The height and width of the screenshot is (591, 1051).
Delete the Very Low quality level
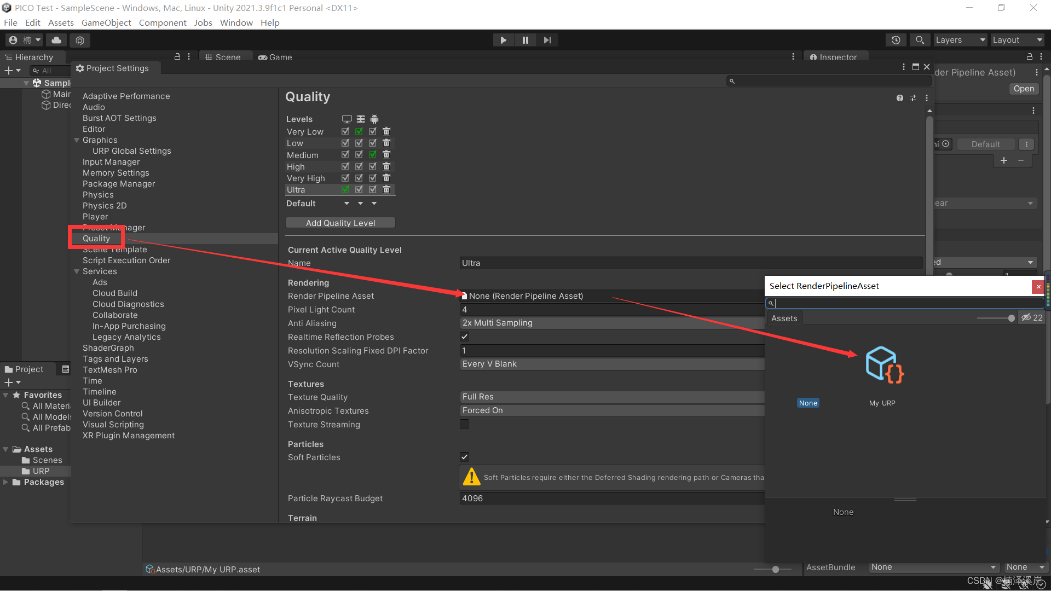point(386,131)
